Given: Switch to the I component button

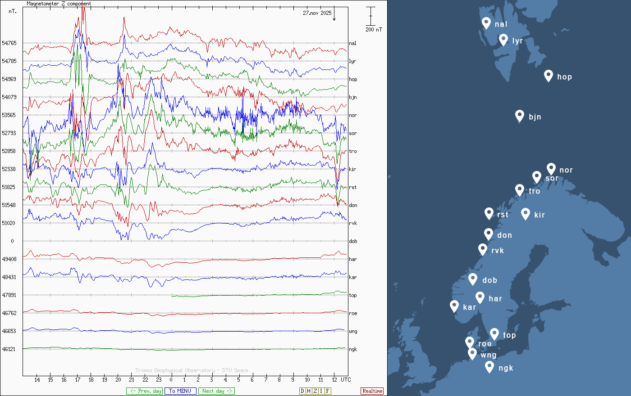Looking at the screenshot, I should point(321,391).
